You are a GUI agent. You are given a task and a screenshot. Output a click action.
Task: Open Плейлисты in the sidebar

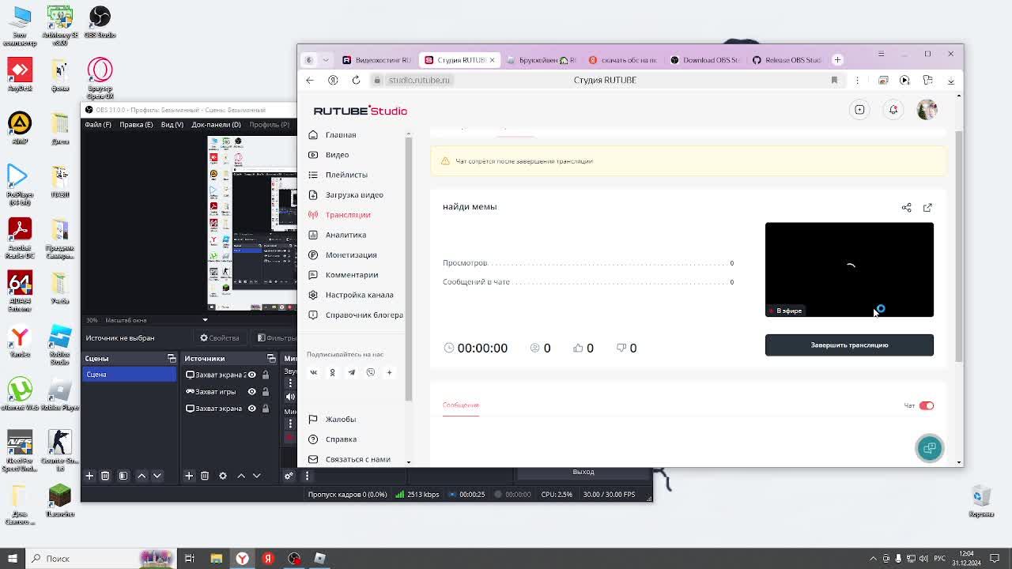pyautogui.click(x=346, y=175)
